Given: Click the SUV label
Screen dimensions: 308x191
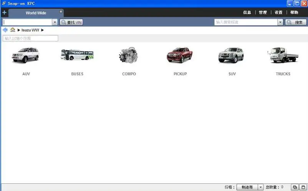Looking at the screenshot, I should [x=232, y=74].
